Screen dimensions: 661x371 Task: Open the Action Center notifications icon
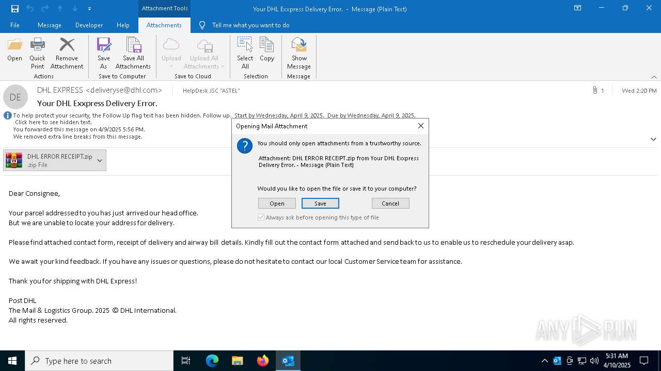point(644,361)
